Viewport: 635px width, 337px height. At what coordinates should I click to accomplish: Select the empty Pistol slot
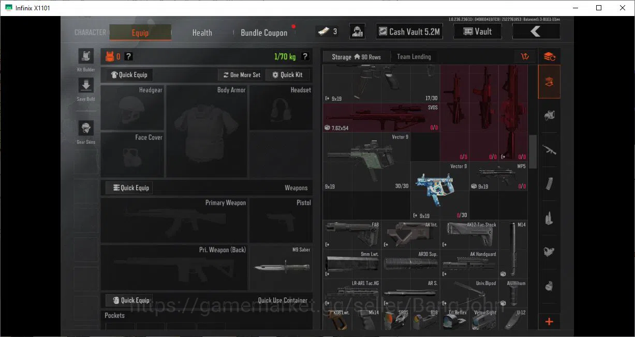coord(281,220)
